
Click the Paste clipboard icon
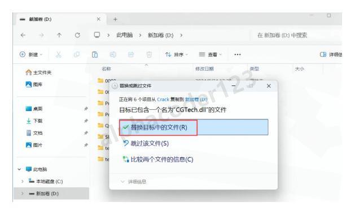(x=95, y=54)
